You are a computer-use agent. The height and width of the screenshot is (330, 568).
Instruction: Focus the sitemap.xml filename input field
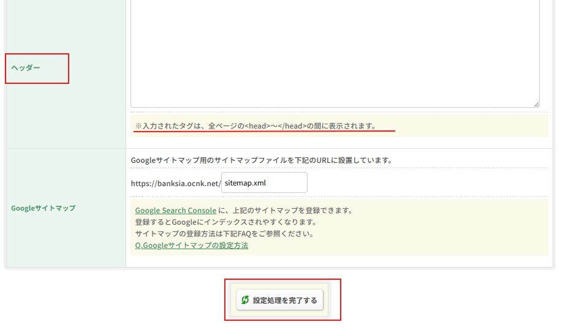[x=263, y=182]
